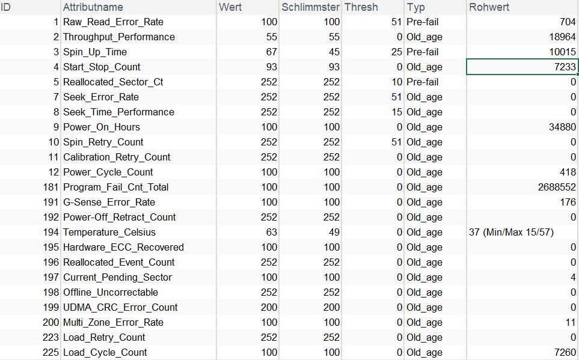Select the Schlimmster header cell

[x=310, y=7]
